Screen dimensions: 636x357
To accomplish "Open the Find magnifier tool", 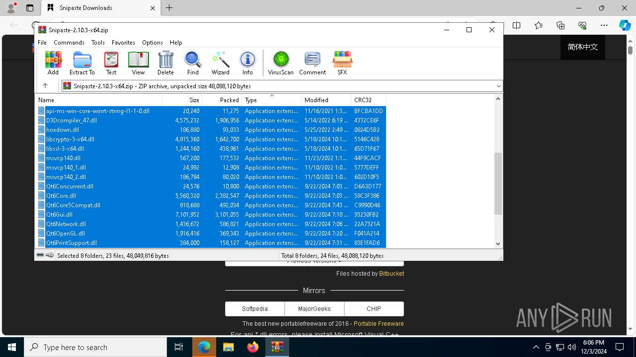I will pyautogui.click(x=193, y=63).
